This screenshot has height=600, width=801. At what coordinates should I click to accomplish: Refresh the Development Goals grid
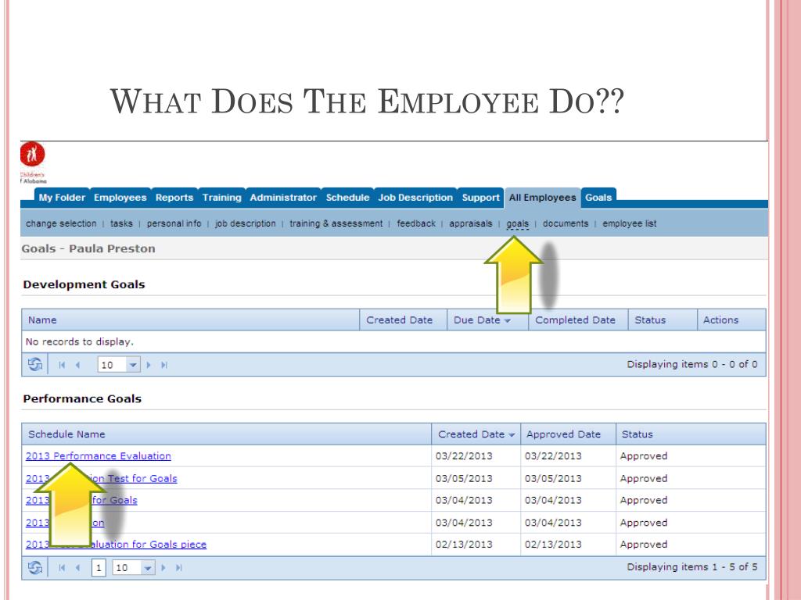pos(34,364)
